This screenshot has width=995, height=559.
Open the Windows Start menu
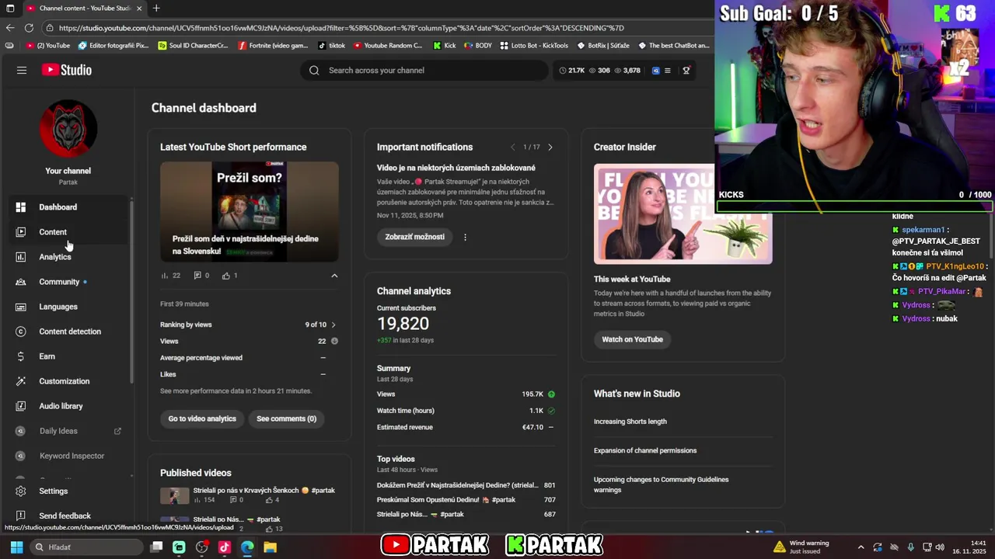pyautogui.click(x=16, y=547)
